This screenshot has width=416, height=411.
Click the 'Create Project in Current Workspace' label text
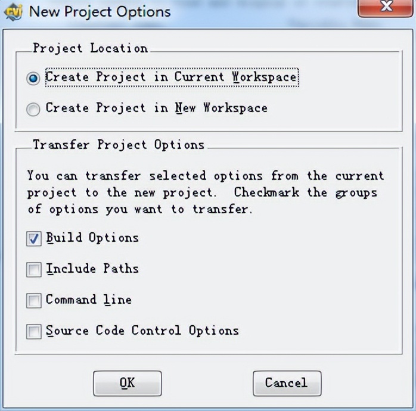tap(171, 77)
